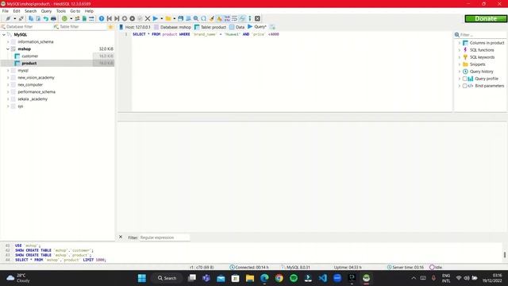Click the load SQL file folder icon

pos(168,18)
